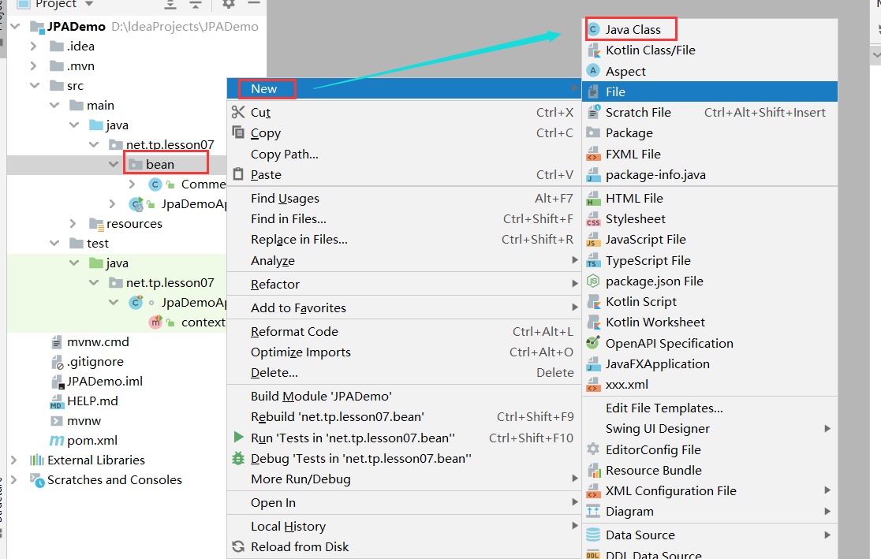Screen dimensions: 881x559
Task: Click the Project panel settings gear
Action: (228, 3)
